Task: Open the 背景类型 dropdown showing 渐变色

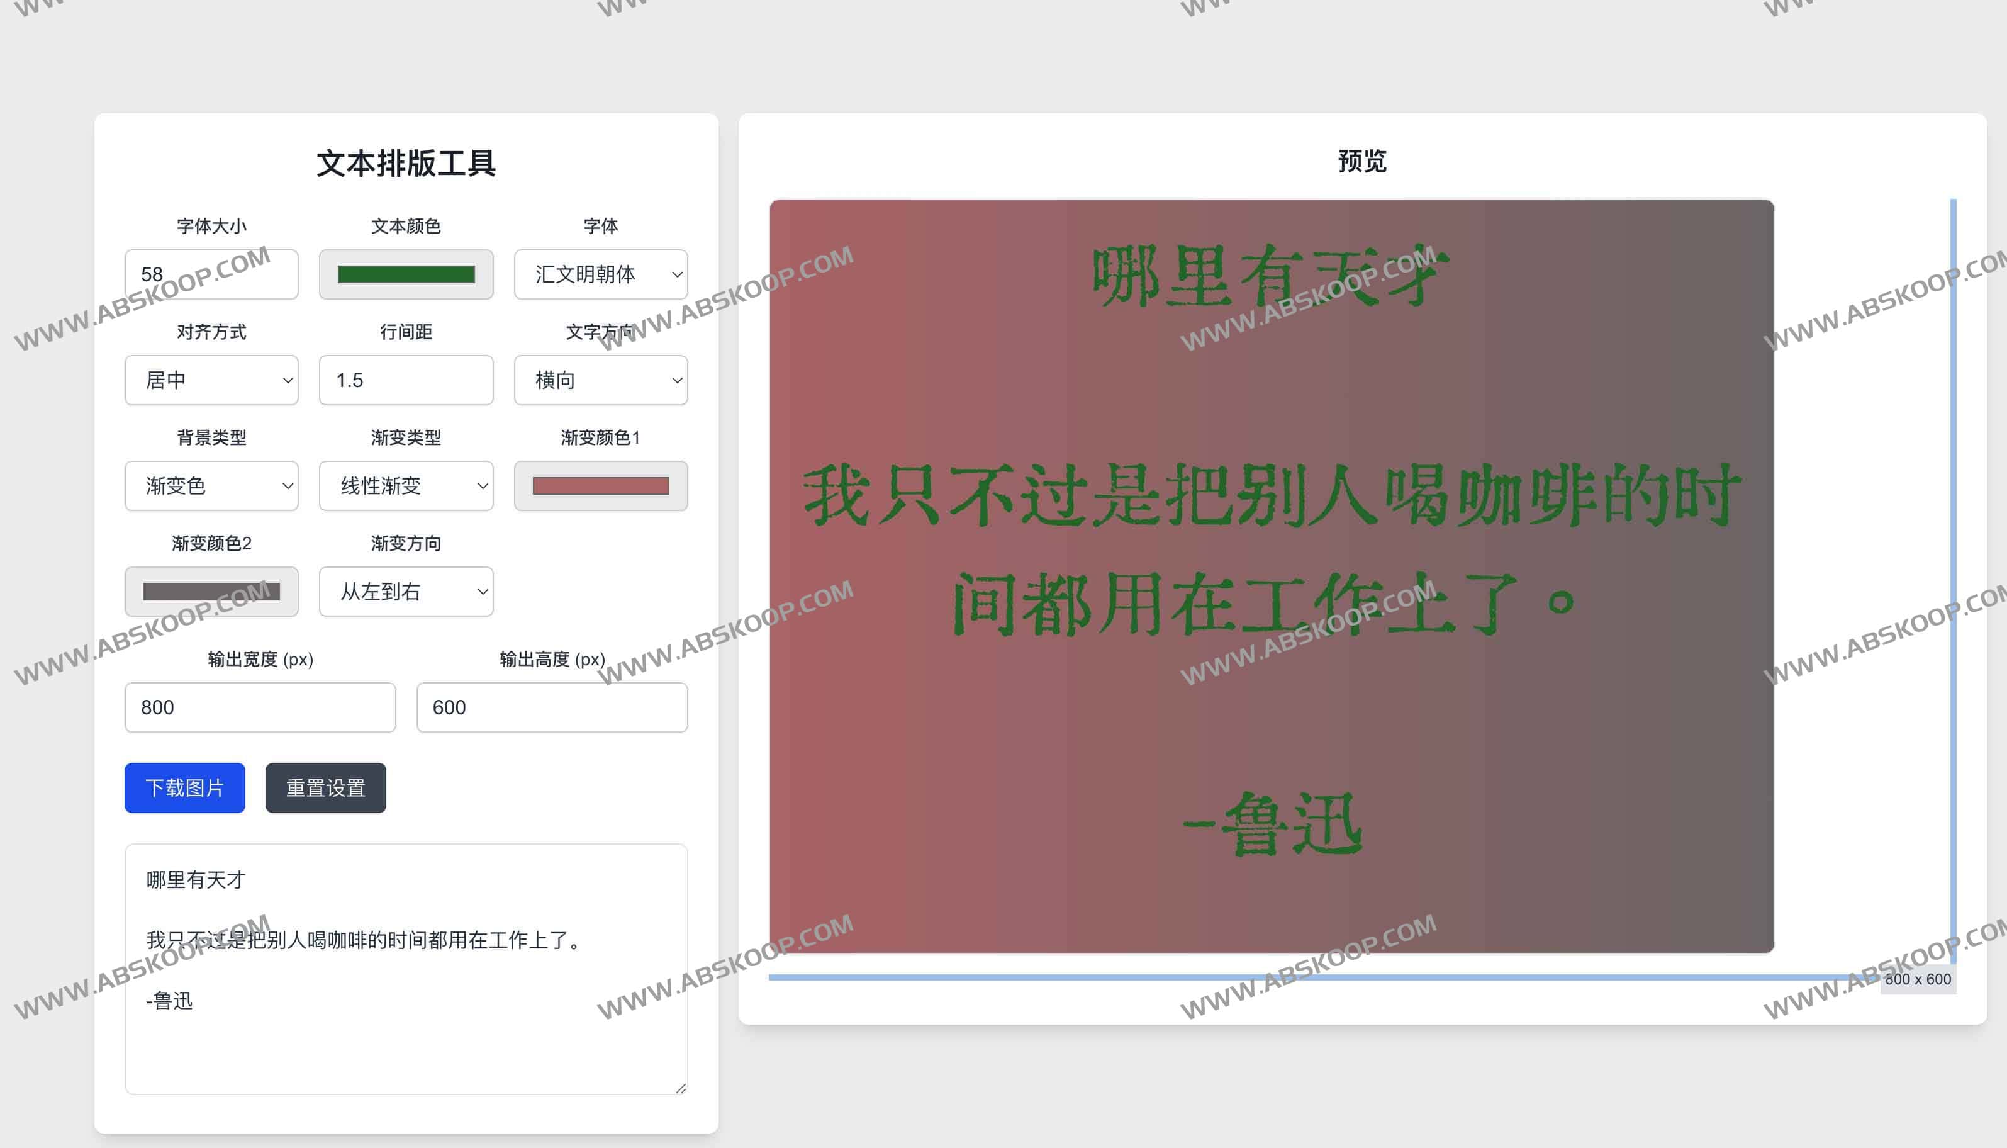Action: pyautogui.click(x=210, y=486)
